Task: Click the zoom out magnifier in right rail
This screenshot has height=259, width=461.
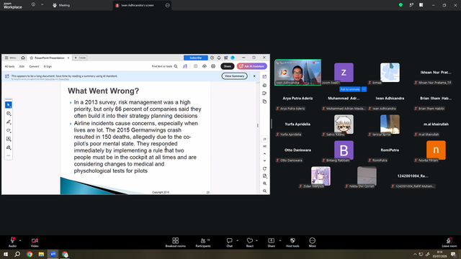Action: click(264, 191)
